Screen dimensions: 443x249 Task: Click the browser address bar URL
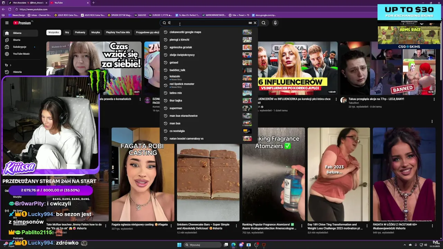[x=34, y=9]
